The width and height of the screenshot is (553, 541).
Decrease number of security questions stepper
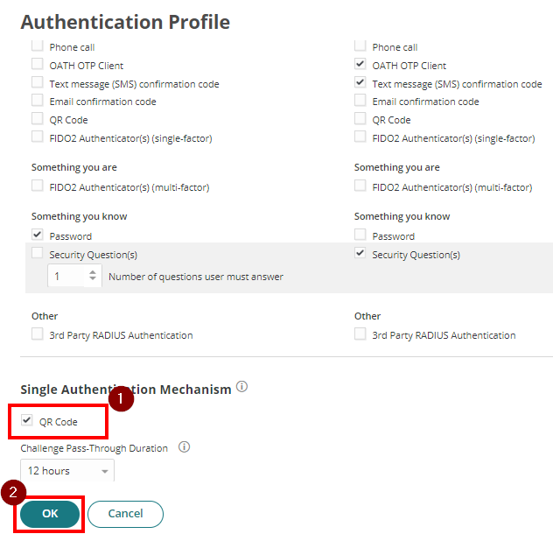93,278
